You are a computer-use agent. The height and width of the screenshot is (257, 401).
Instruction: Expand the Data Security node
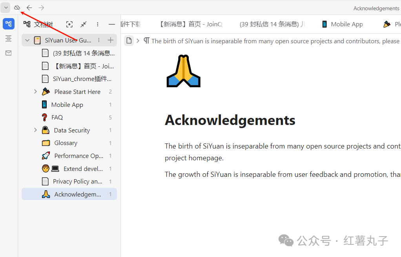pos(36,130)
